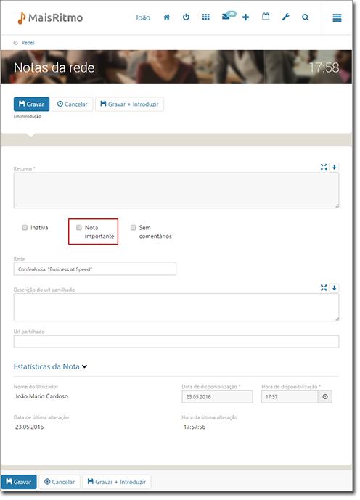Click the power icon in the header
Viewport: 360px width, 500px height.
(186, 17)
